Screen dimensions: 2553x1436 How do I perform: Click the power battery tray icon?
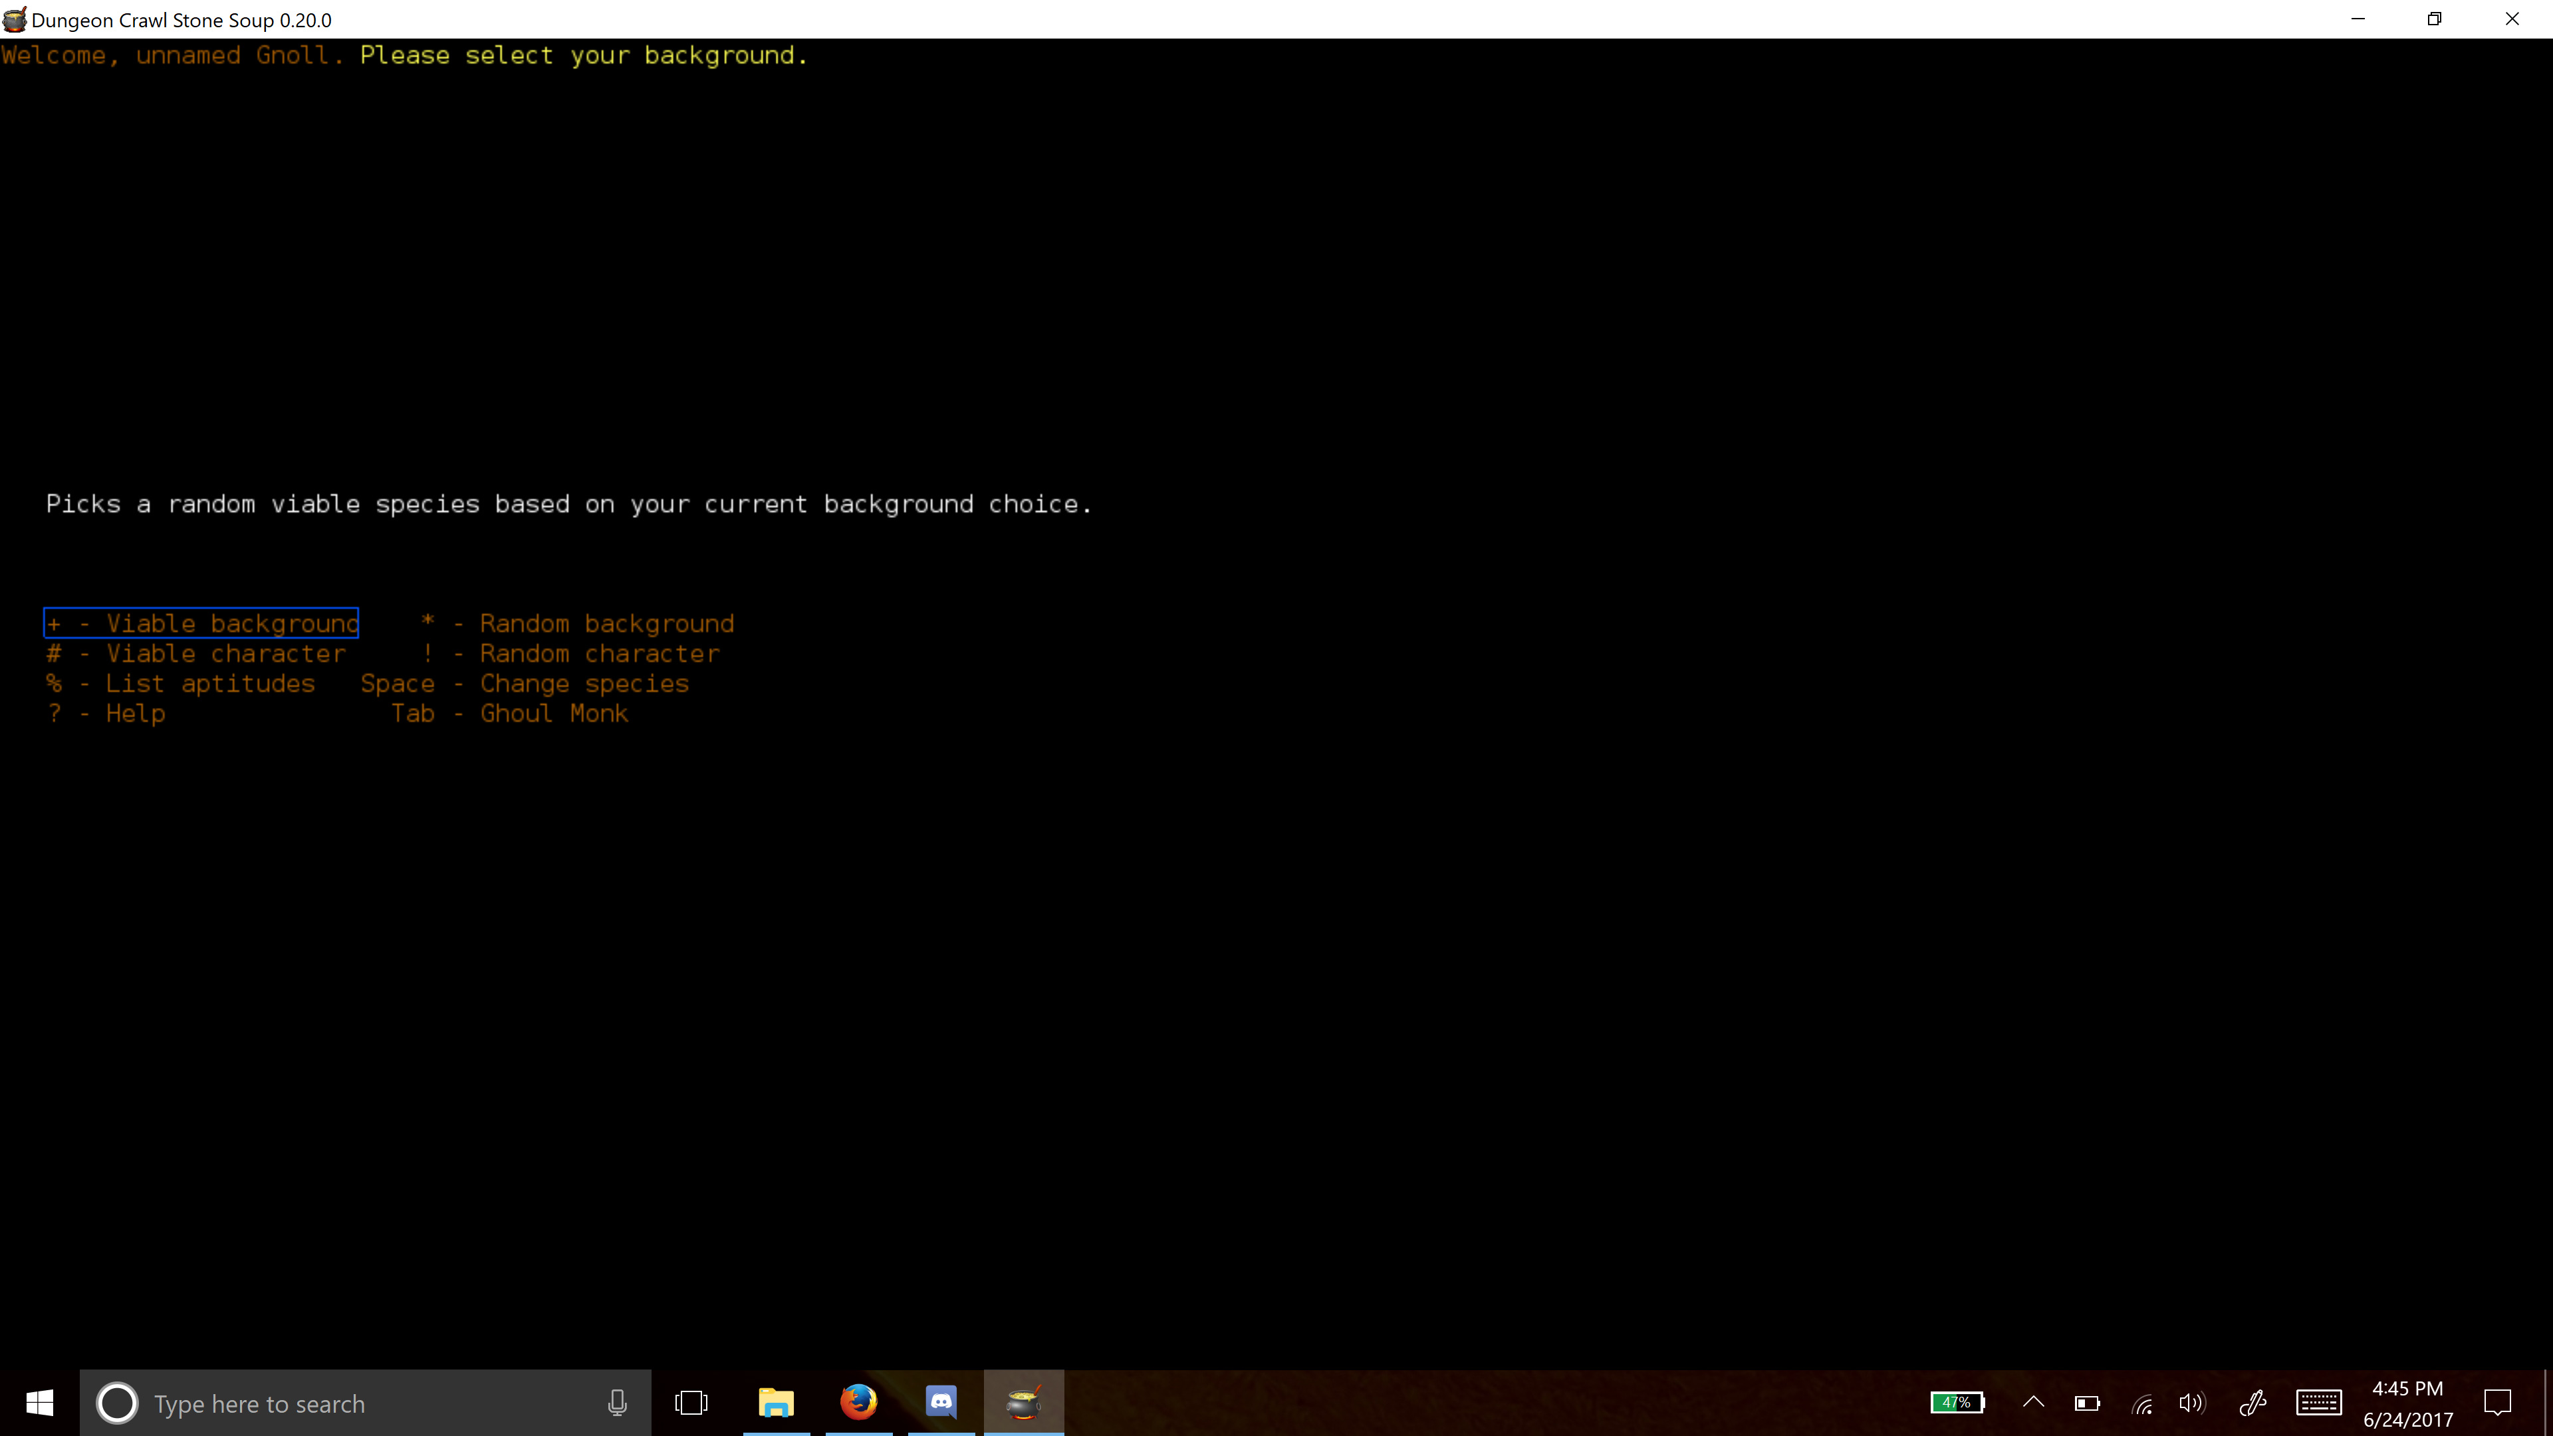(x=2087, y=1403)
